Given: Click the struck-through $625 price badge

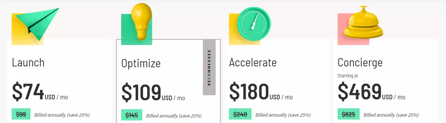Looking at the screenshot, I should coord(348,115).
